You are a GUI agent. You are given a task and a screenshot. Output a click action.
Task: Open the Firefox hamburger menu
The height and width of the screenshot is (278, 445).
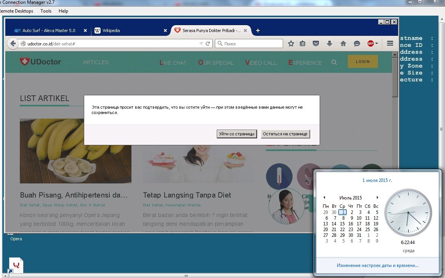click(390, 44)
